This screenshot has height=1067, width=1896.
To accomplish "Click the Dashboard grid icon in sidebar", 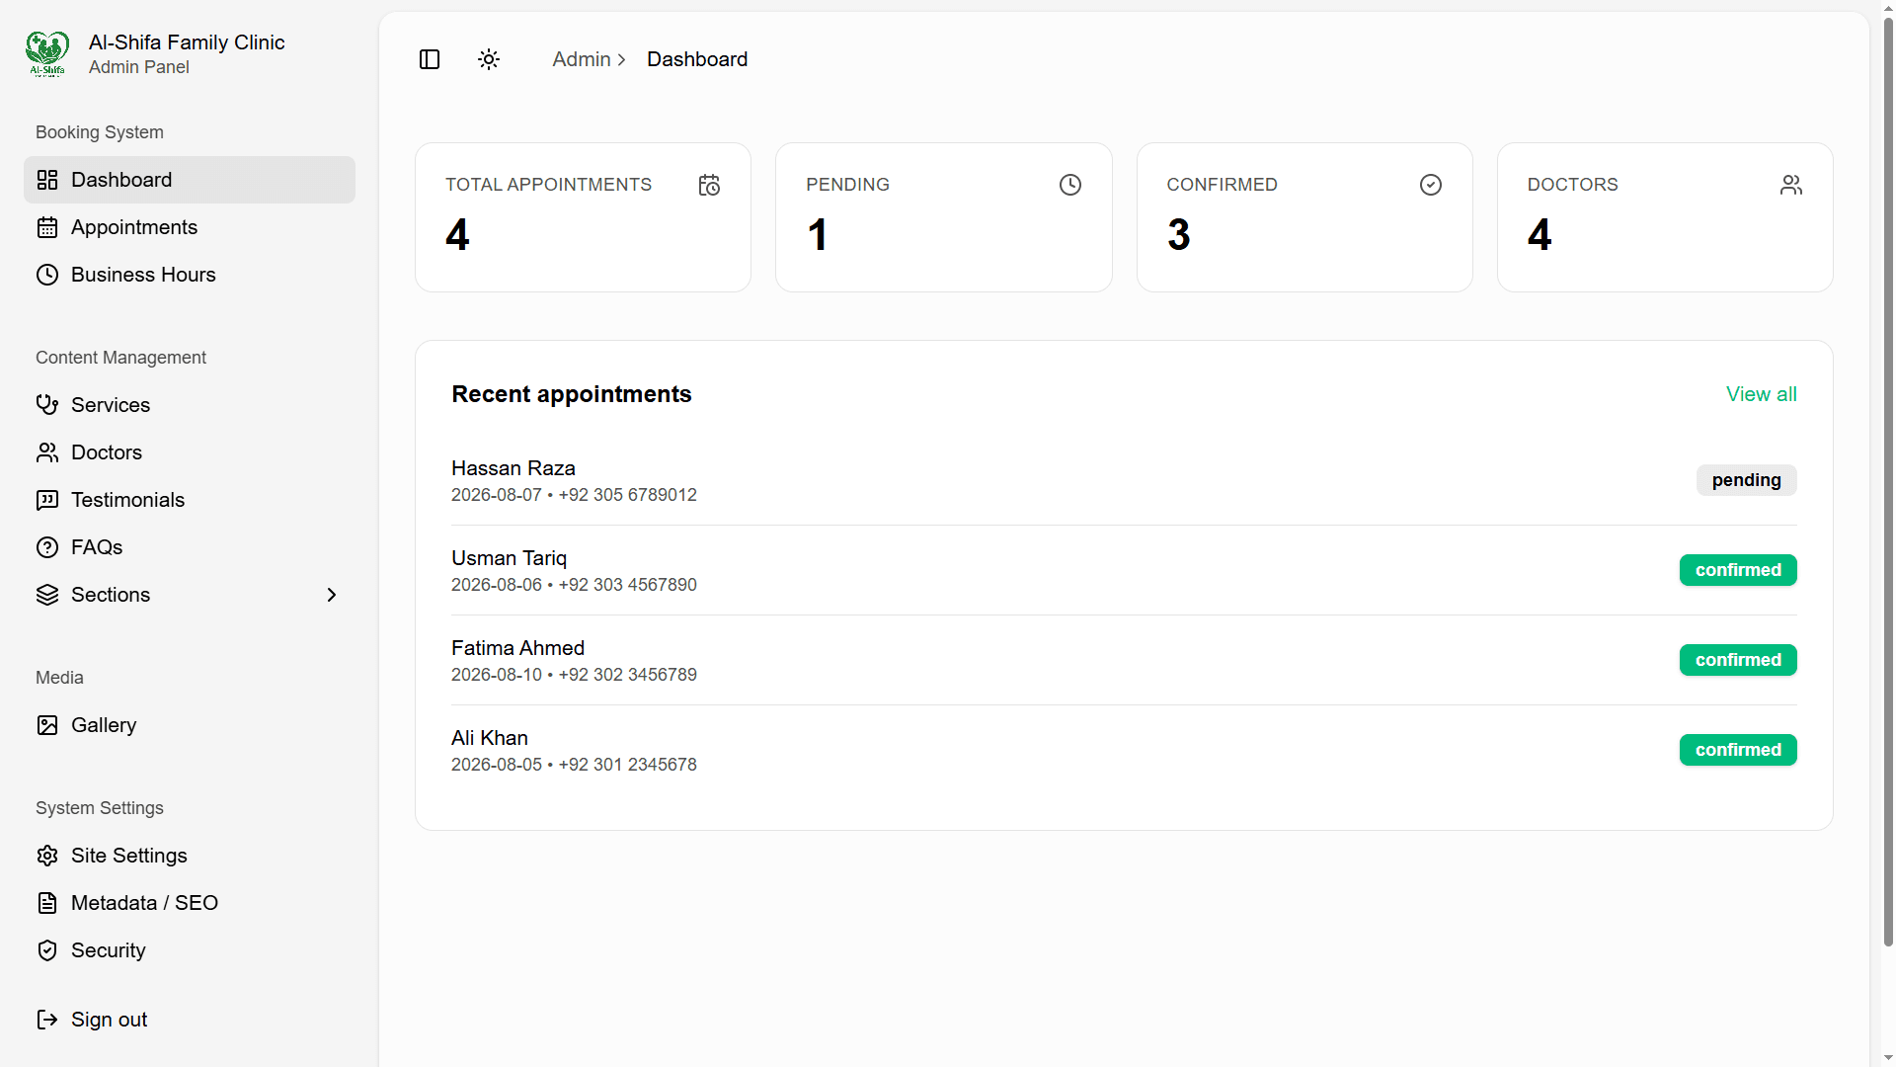I will [47, 180].
